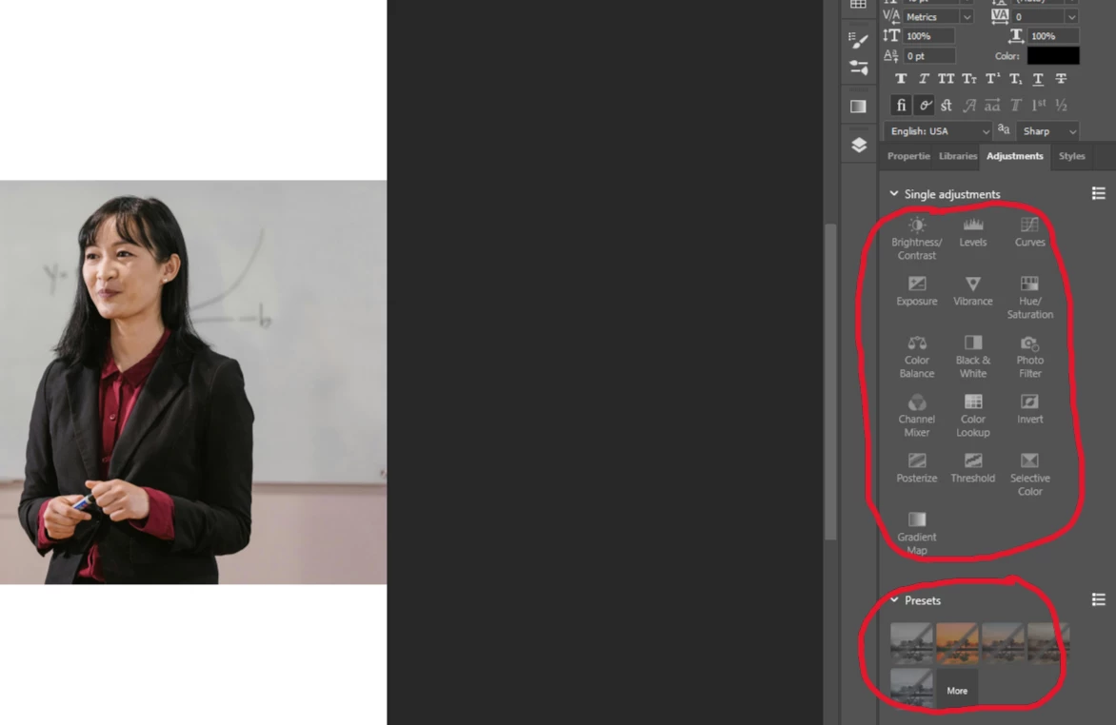Open the Layers panel icon
The height and width of the screenshot is (725, 1116).
pyautogui.click(x=859, y=146)
